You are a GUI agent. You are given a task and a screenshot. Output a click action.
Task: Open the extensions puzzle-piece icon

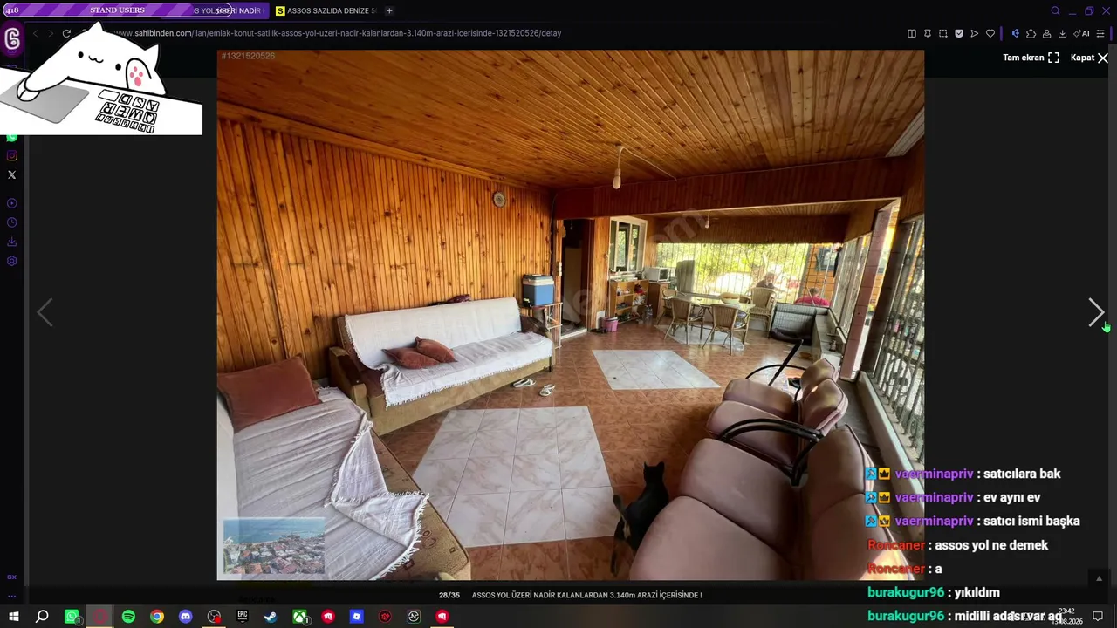1031,33
